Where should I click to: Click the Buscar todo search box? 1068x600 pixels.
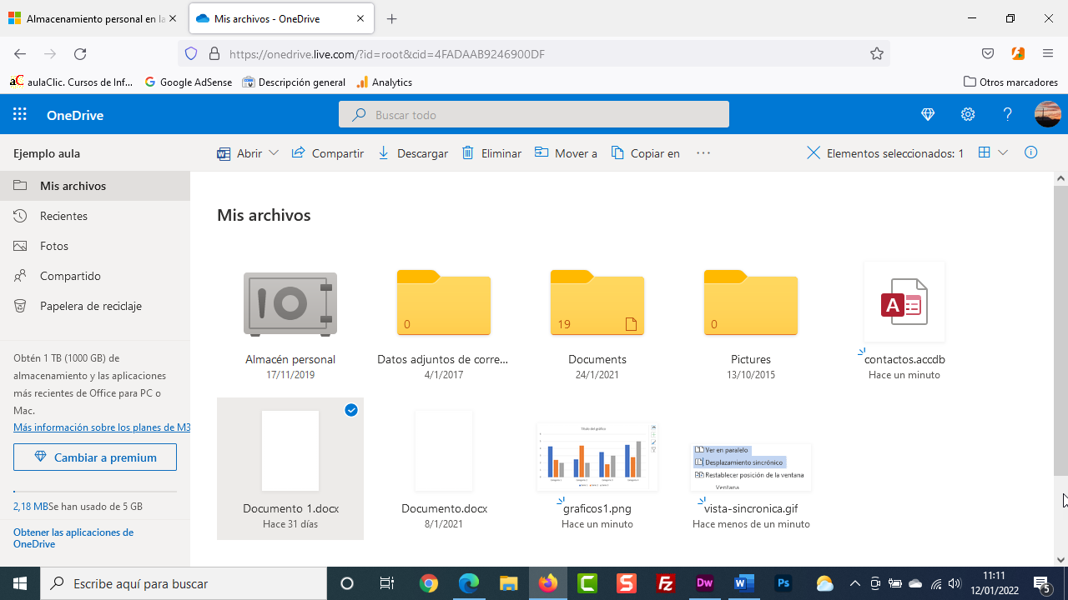point(534,114)
